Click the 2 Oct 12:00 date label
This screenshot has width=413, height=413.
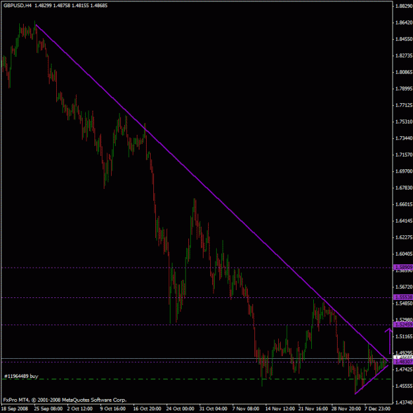(81, 409)
